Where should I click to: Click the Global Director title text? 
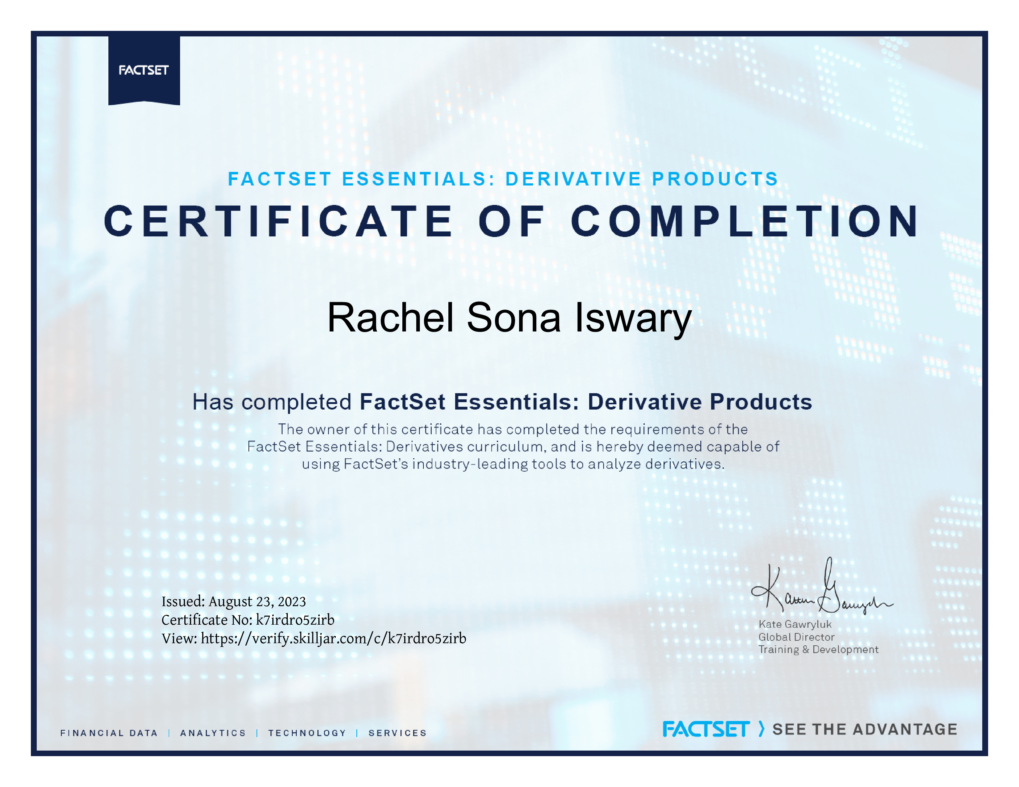tap(796, 637)
